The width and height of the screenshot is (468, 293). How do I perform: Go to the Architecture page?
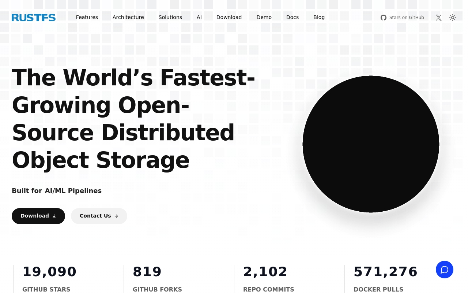(x=128, y=17)
